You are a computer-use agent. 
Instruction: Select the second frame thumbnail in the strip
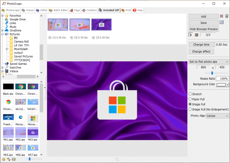[x=80, y=25]
